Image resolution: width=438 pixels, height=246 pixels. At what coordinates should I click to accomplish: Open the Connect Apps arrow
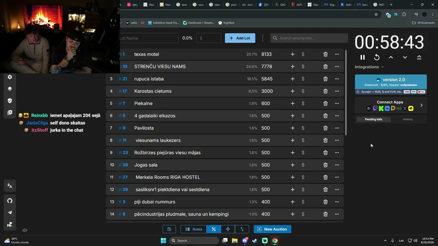pos(421,105)
